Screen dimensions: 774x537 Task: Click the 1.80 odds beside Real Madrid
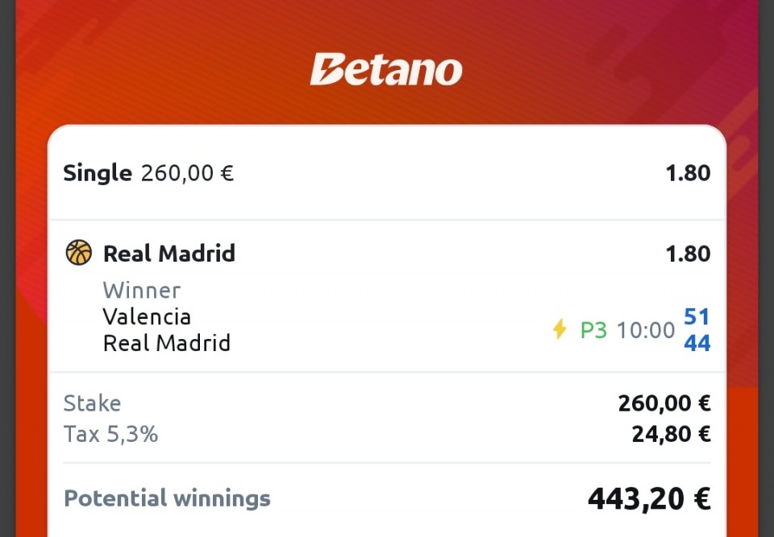point(688,254)
